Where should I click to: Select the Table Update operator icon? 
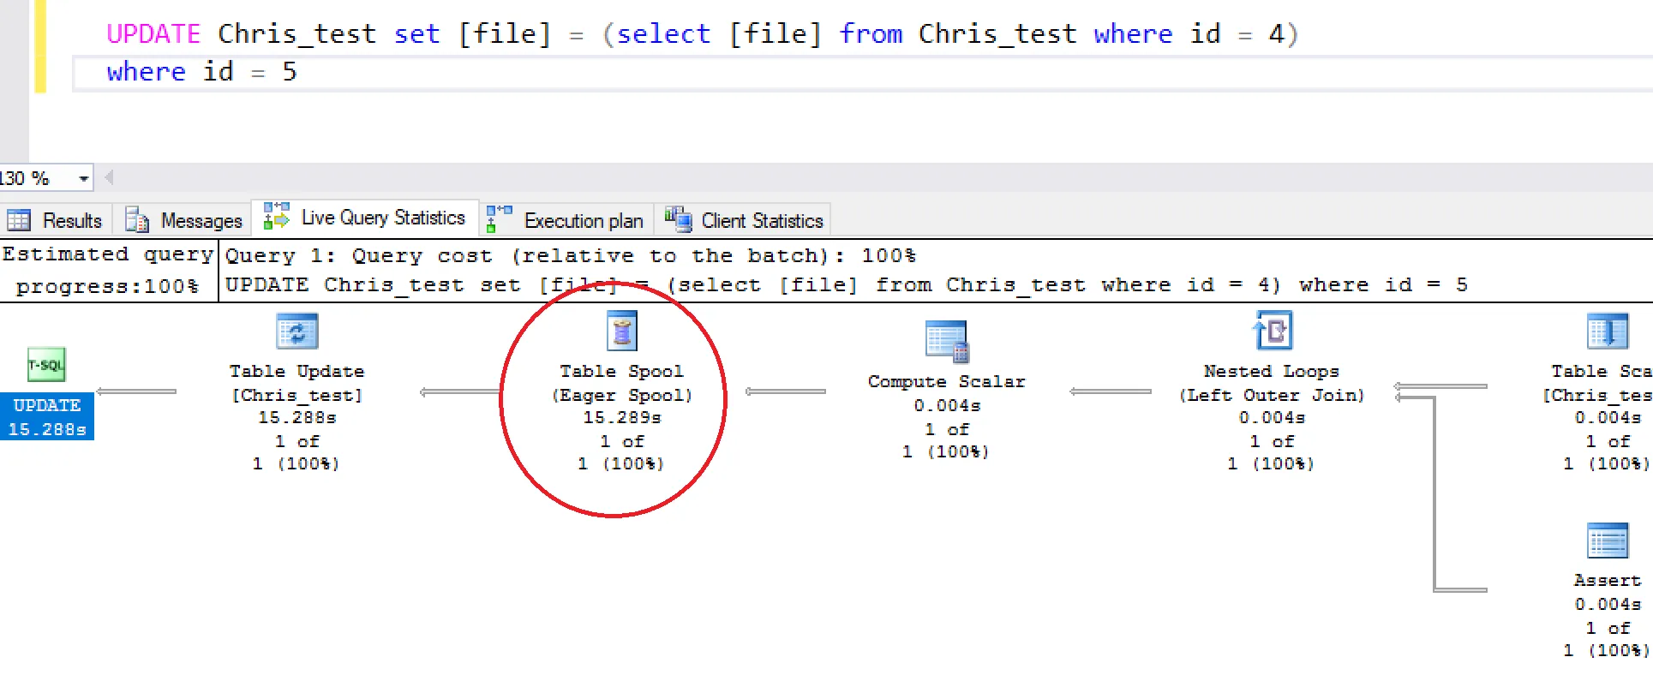click(296, 332)
